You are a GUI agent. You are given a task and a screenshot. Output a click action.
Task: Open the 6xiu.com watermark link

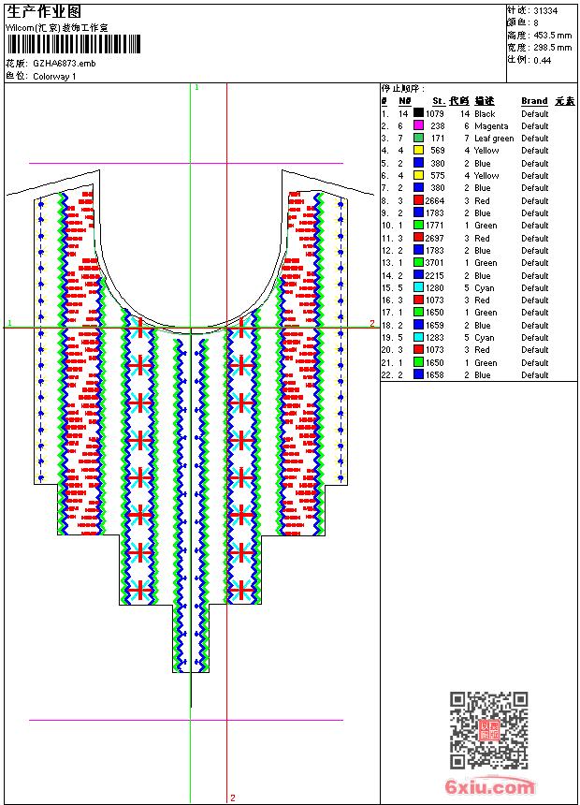[489, 786]
